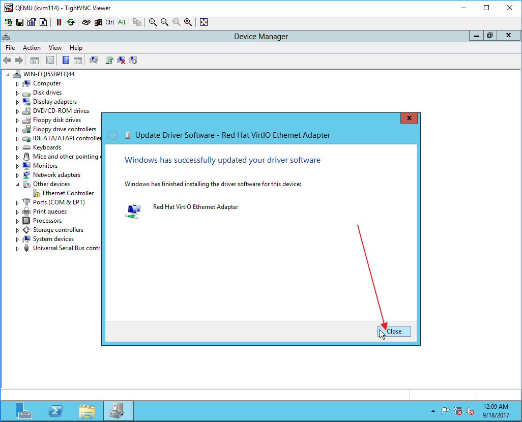522x422 pixels.
Task: Expand the Storage controllers node
Action: coord(17,230)
